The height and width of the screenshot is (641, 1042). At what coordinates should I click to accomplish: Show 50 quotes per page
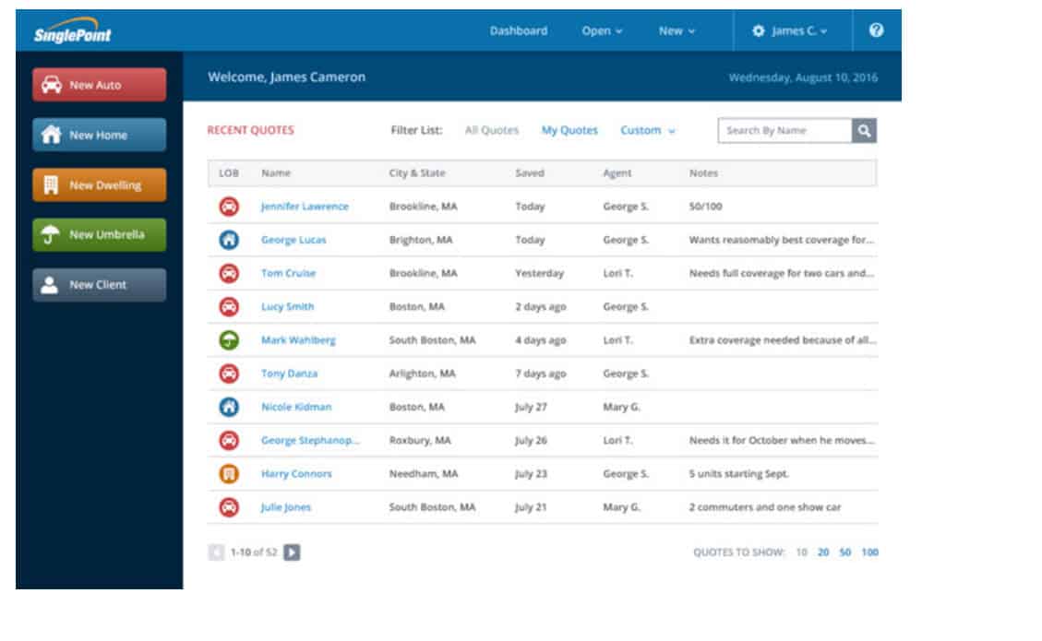tap(845, 552)
